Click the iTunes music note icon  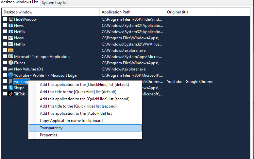point(11,63)
